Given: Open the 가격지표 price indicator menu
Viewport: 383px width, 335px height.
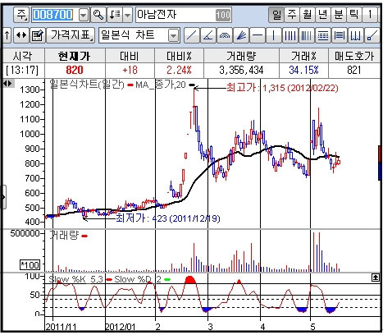Looking at the screenshot, I should pos(71,35).
